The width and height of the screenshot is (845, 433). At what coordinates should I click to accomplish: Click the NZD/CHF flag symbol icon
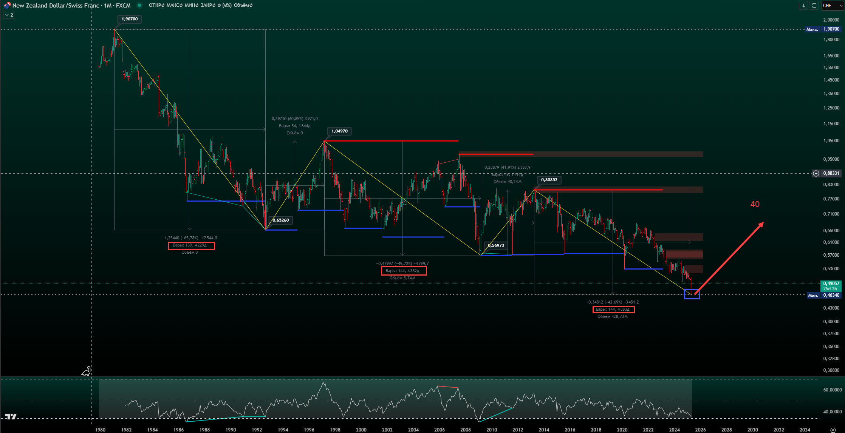[7, 5]
